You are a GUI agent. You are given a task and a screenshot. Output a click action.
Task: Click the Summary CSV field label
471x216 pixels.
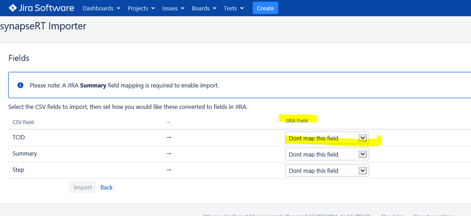25,154
